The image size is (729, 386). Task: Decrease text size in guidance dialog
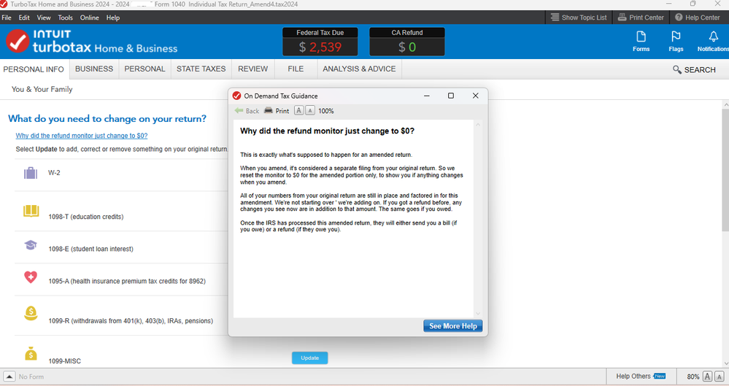point(310,111)
